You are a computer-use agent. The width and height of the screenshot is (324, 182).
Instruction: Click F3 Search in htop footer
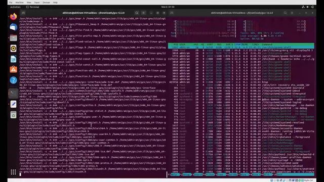[x=198, y=174]
